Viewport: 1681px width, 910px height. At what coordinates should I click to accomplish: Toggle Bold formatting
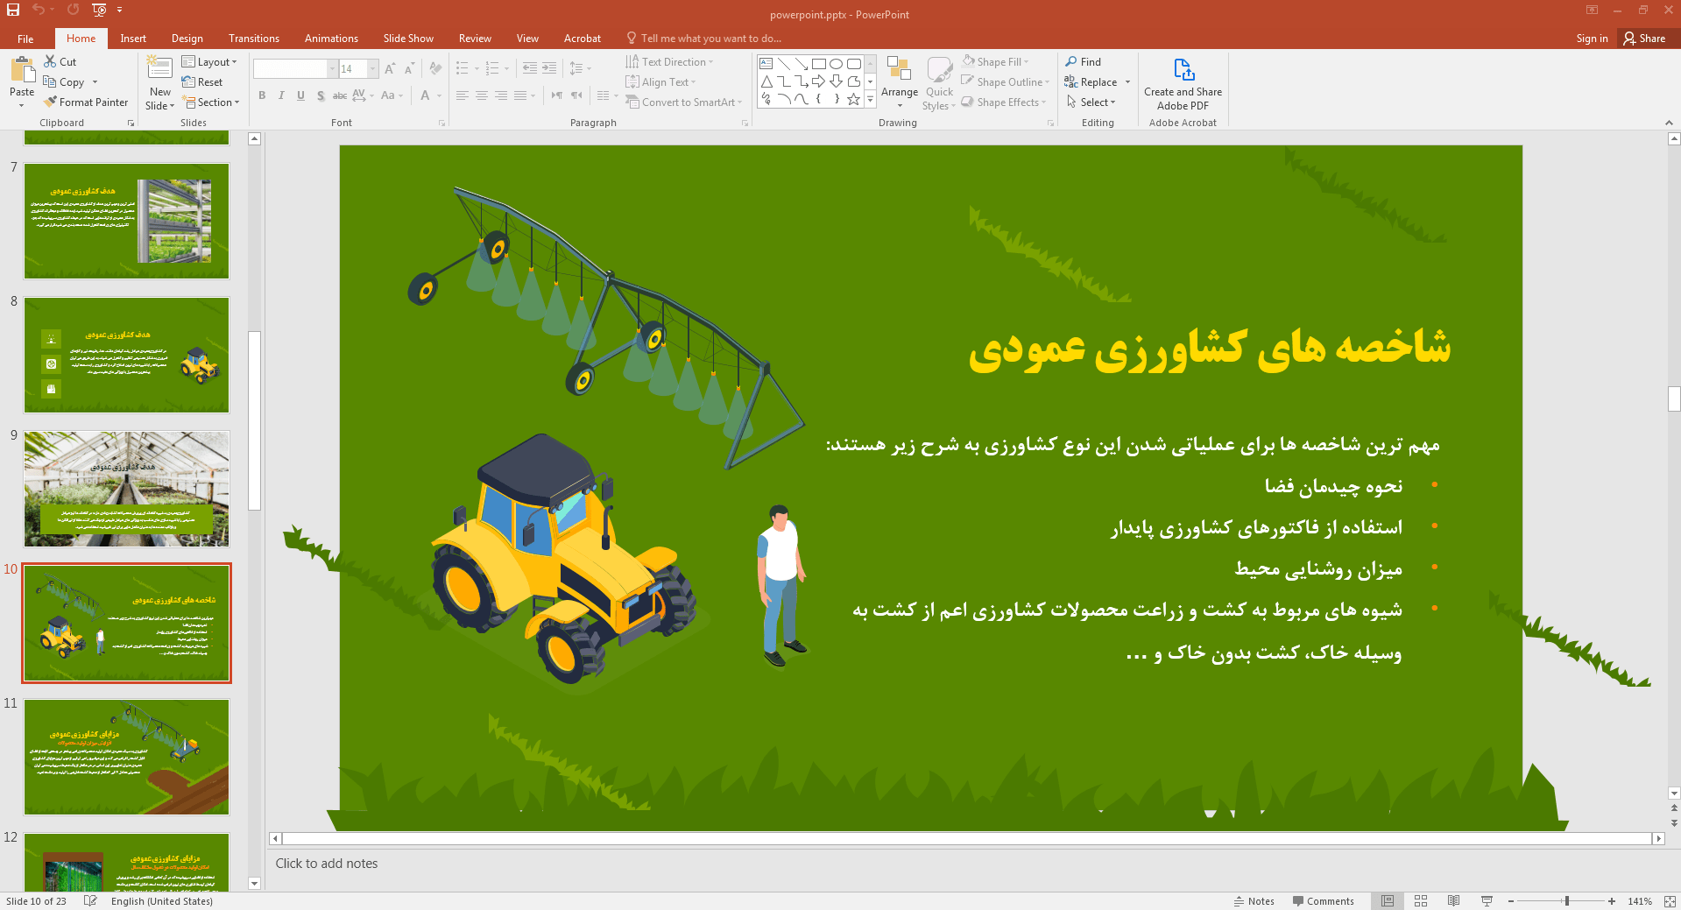click(x=262, y=95)
